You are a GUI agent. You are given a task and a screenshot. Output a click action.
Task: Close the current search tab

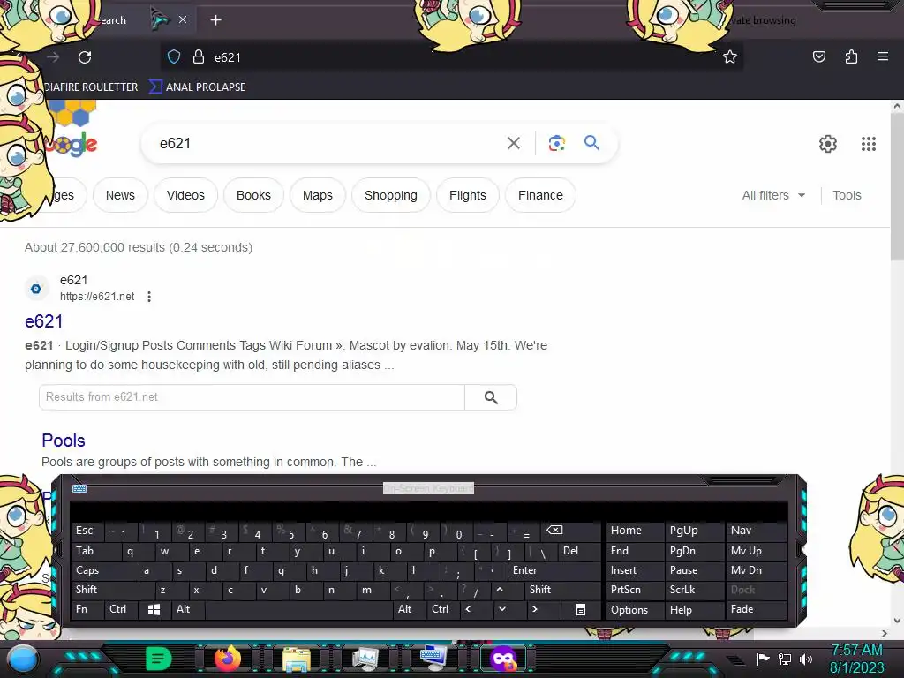click(x=182, y=19)
